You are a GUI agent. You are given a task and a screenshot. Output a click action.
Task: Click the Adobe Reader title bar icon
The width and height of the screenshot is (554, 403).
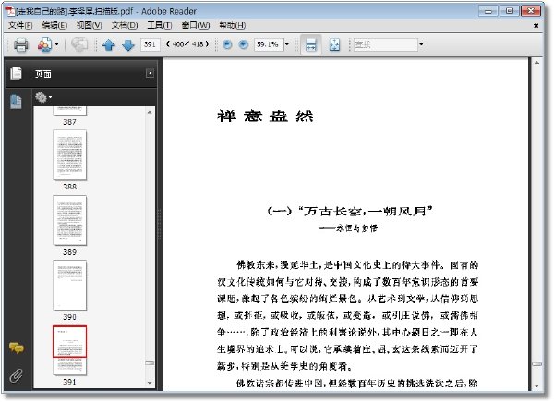(x=10, y=11)
